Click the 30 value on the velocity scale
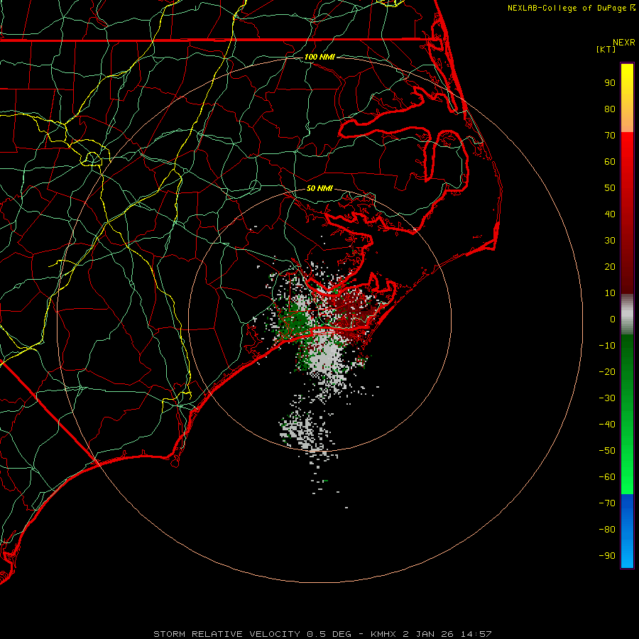Image resolution: width=639 pixels, height=639 pixels. (x=610, y=241)
